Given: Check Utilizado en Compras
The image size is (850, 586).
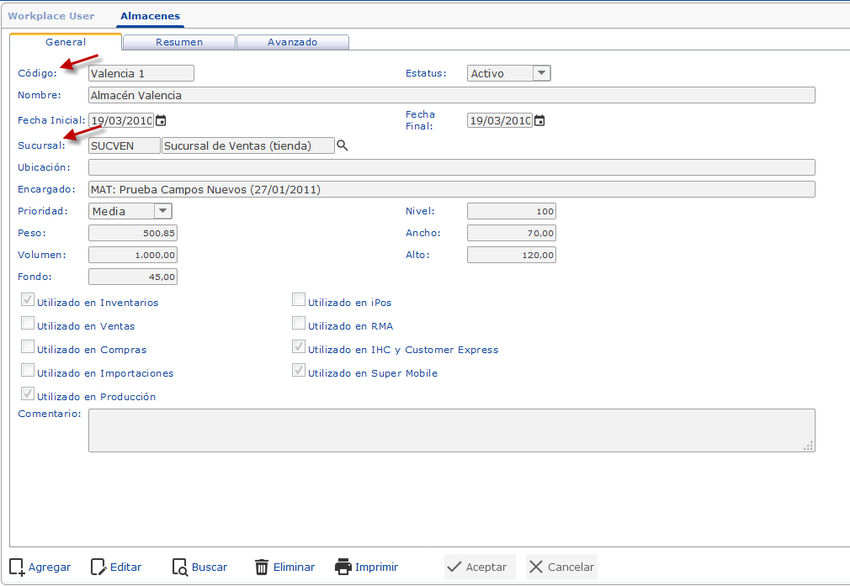Looking at the screenshot, I should coord(27,346).
